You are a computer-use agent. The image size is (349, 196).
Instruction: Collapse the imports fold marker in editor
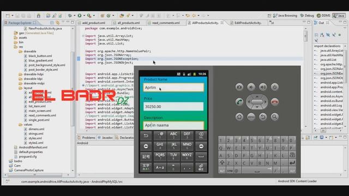[x=83, y=36]
